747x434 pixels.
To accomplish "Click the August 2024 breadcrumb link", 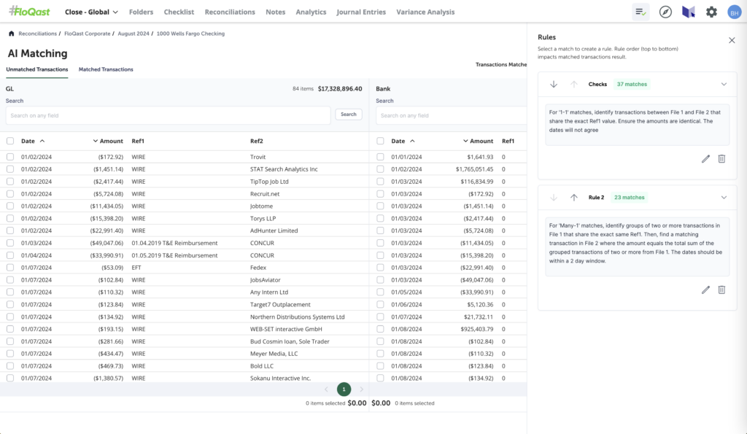I will pyautogui.click(x=133, y=34).
